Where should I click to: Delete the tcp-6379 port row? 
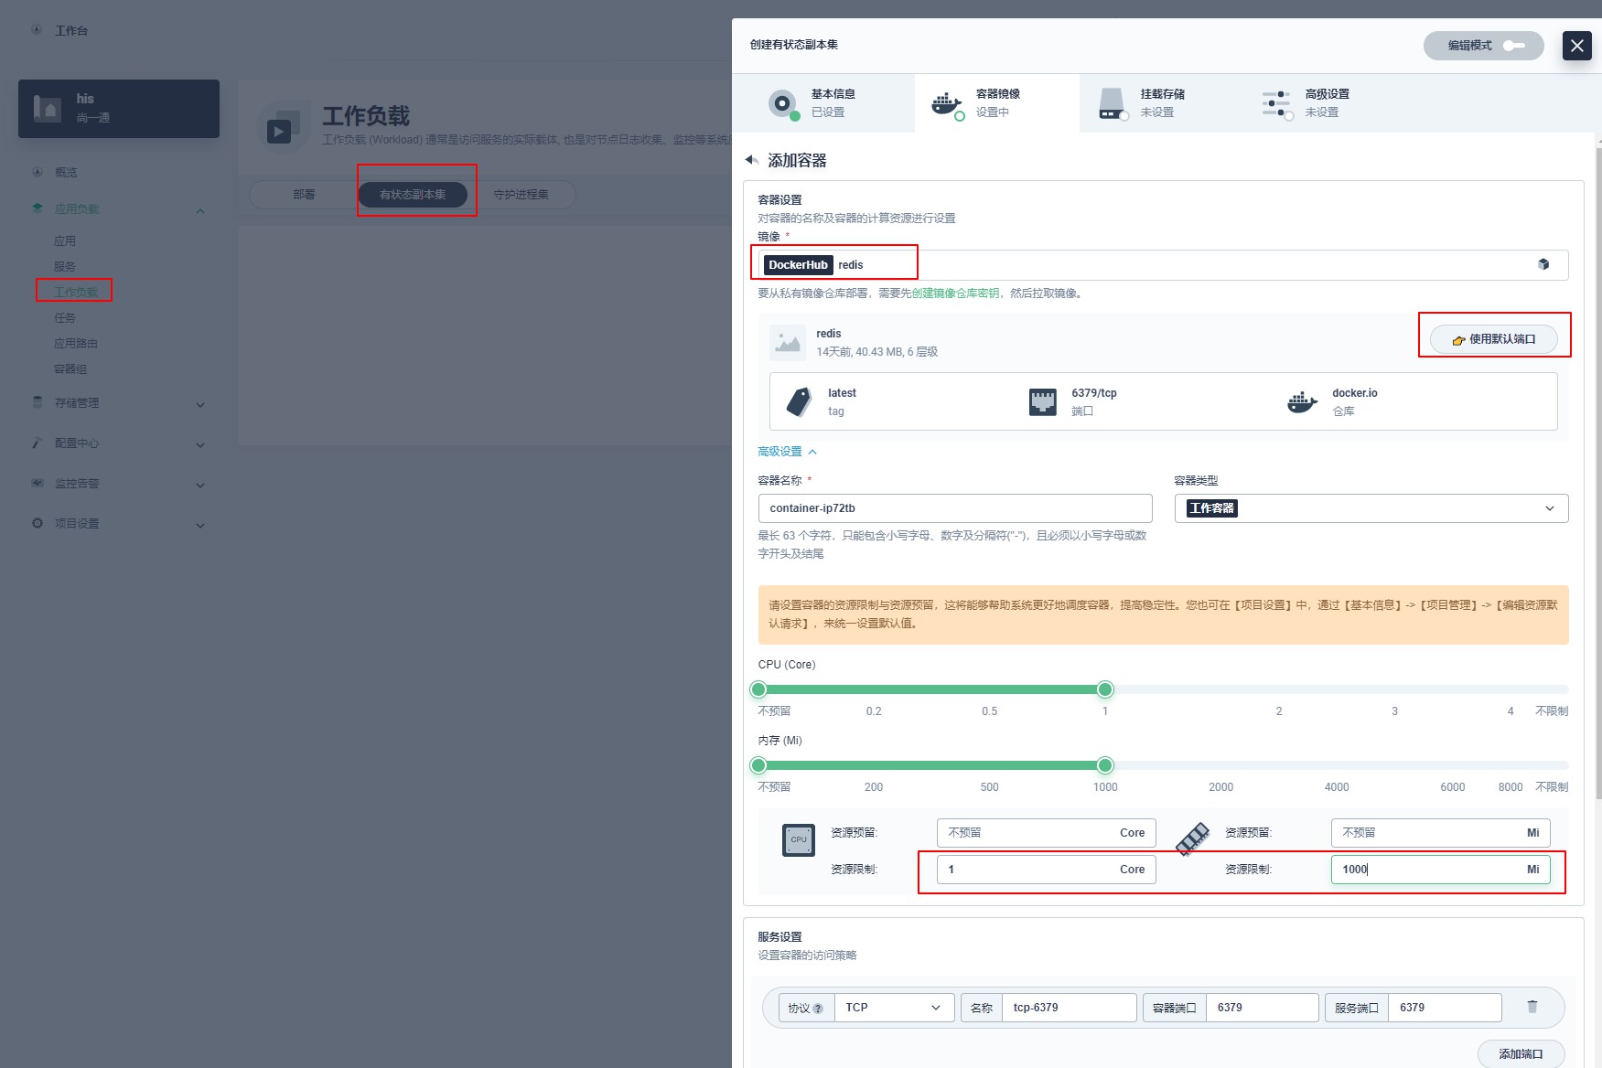[x=1532, y=1007]
